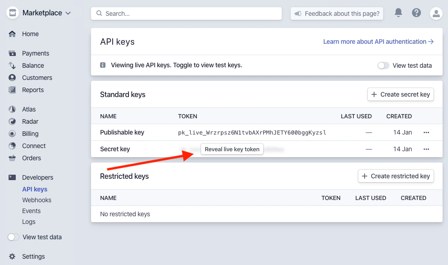The height and width of the screenshot is (265, 448).
Task: Open Connect section label
Action: (34, 146)
